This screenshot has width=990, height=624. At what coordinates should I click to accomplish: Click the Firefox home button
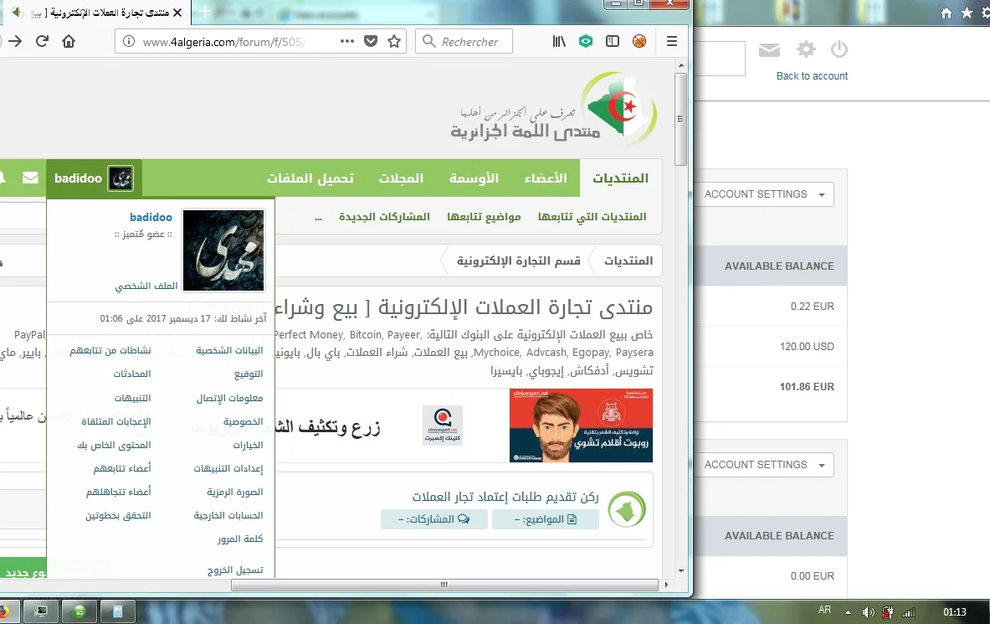point(69,42)
